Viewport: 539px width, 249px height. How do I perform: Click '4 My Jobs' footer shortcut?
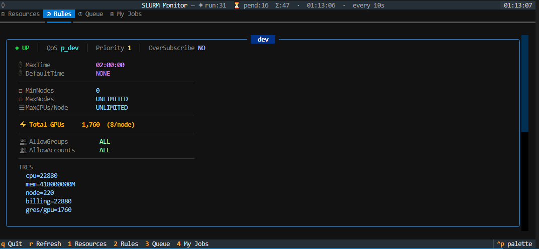click(192, 244)
